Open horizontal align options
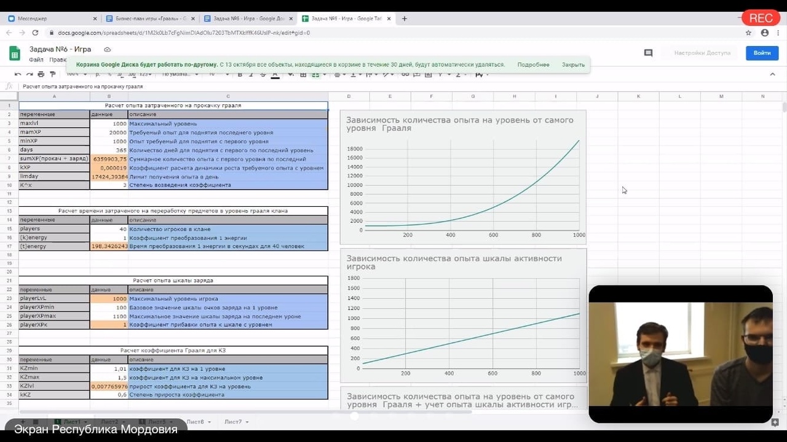 coord(337,74)
